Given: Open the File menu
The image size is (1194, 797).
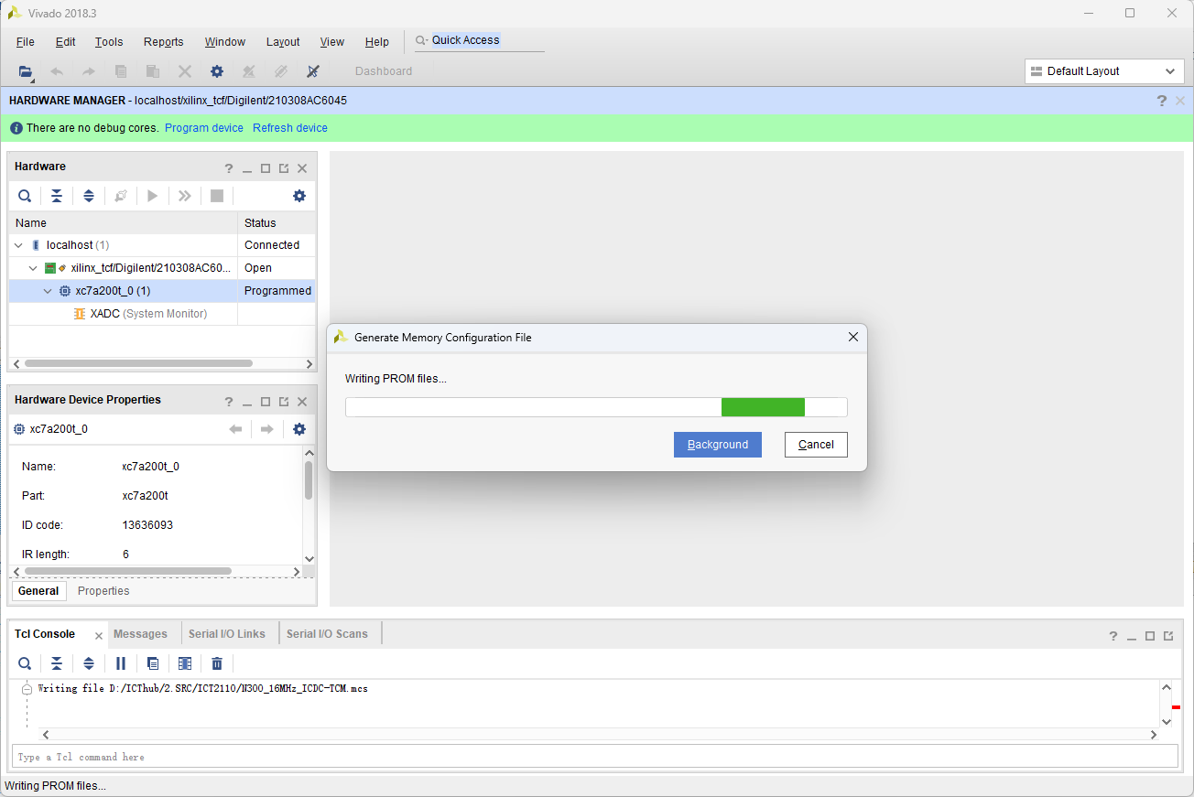Looking at the screenshot, I should [26, 42].
